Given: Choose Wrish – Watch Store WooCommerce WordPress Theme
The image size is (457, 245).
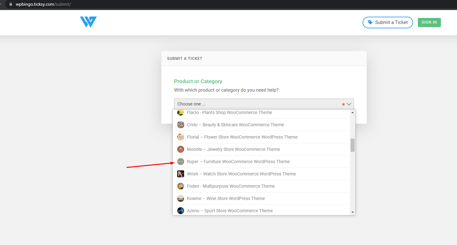Looking at the screenshot, I should (x=262, y=174).
